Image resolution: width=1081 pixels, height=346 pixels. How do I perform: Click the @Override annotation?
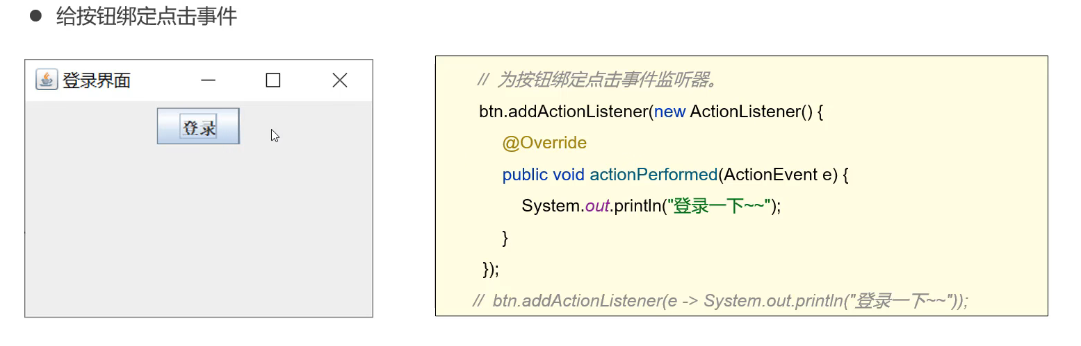544,144
